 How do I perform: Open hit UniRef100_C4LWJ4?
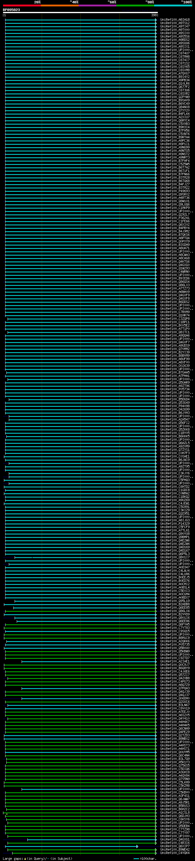[175, 571]
